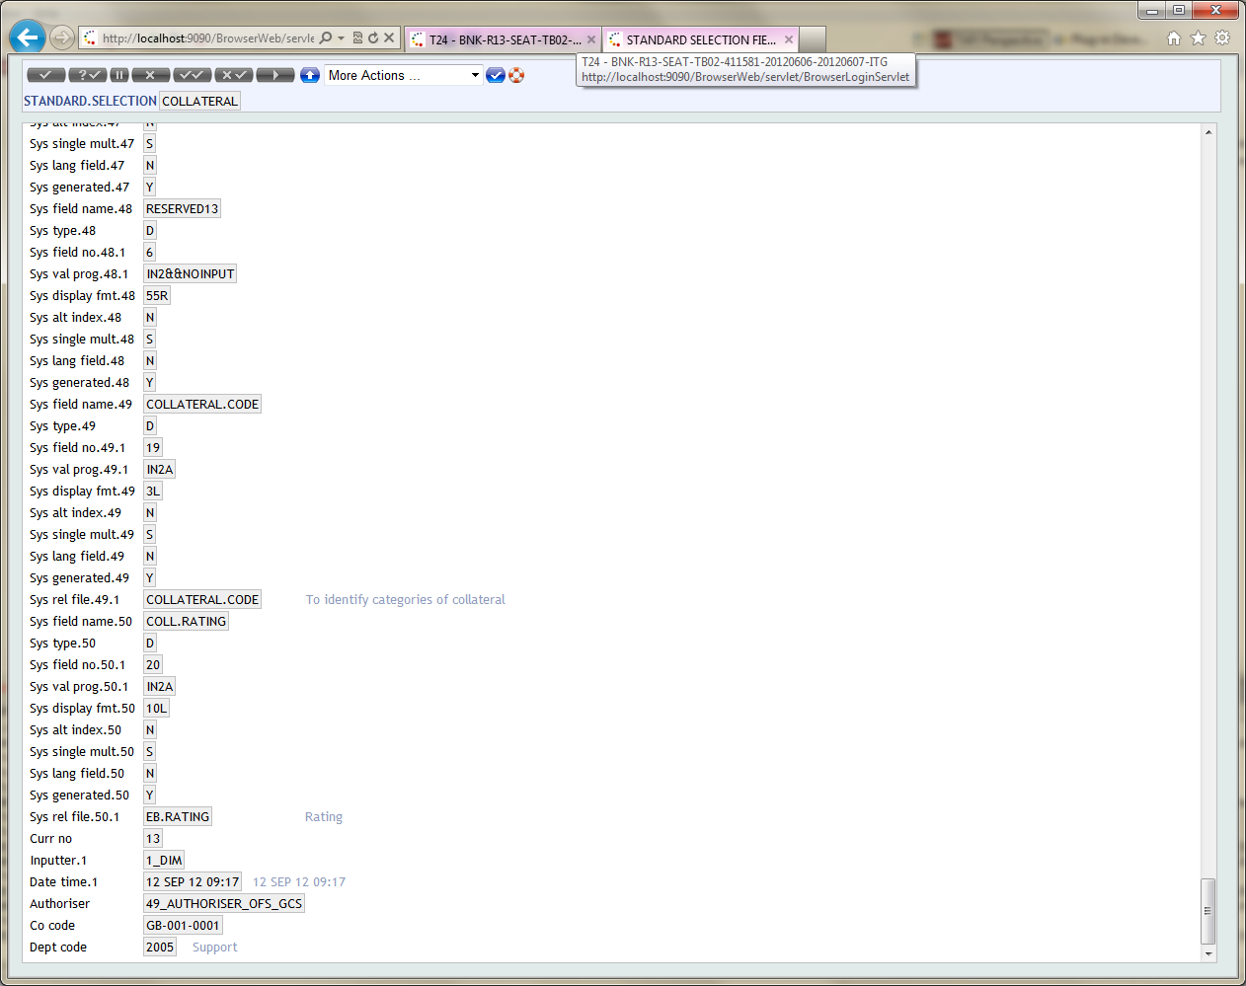Click the COLLATERAL record id field
The image size is (1246, 986).
click(199, 101)
